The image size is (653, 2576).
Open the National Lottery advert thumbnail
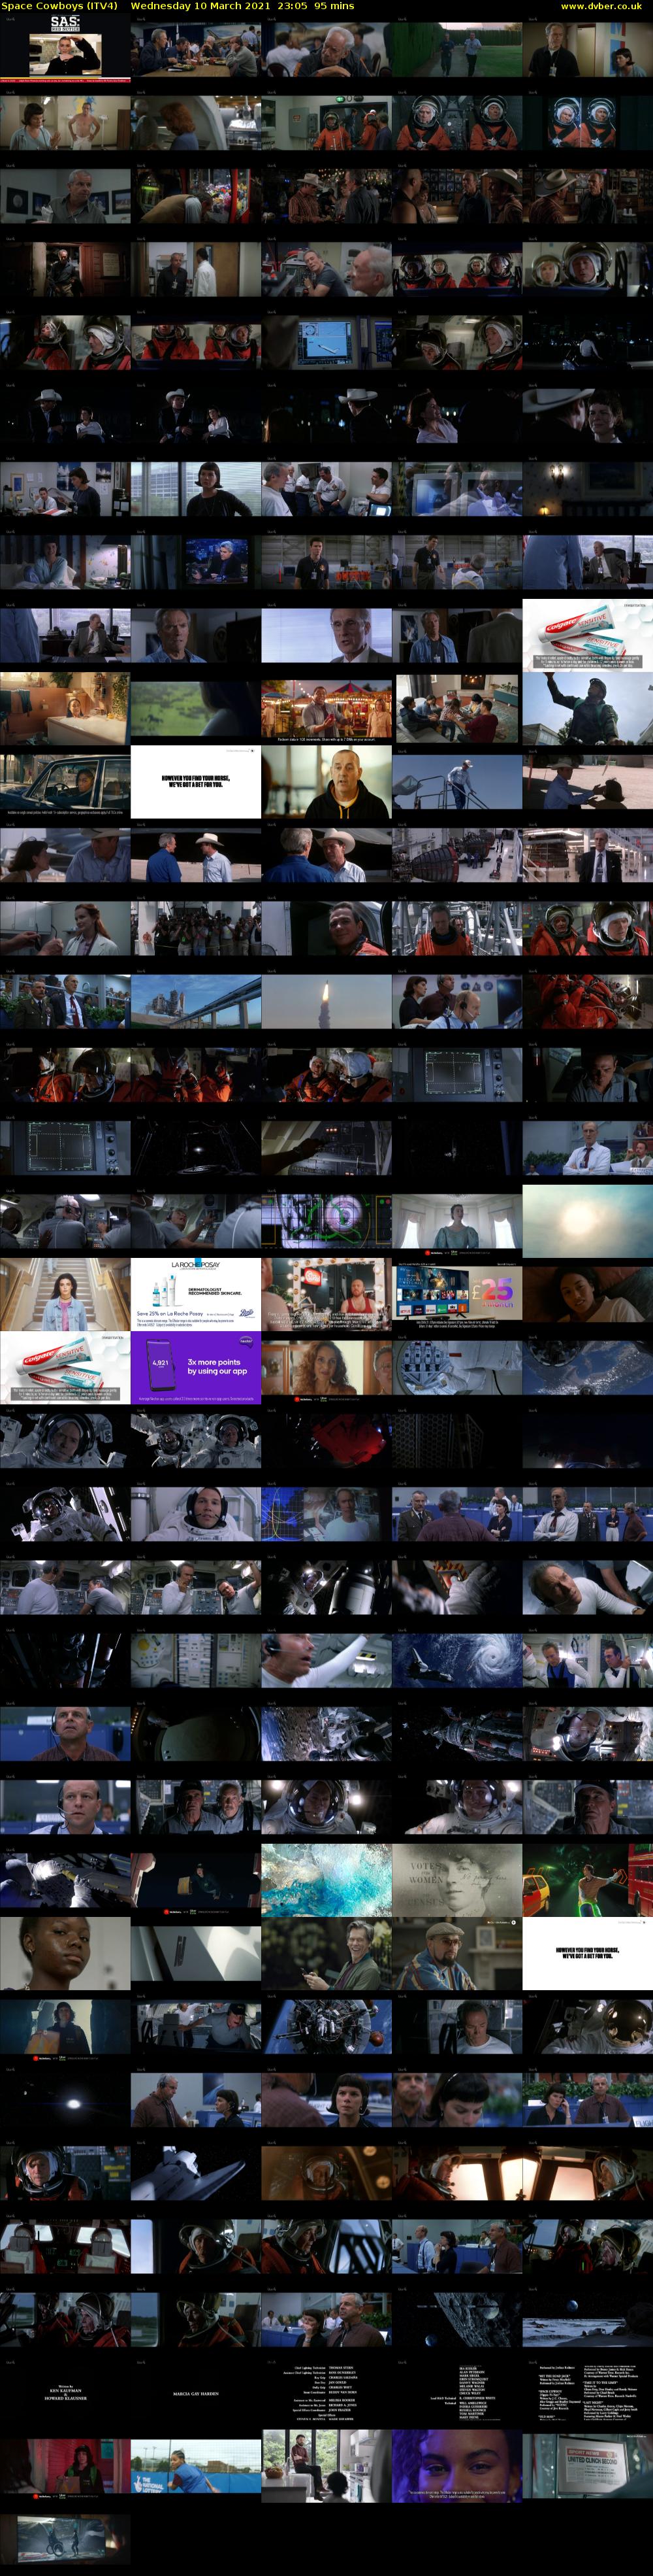(x=196, y=2467)
